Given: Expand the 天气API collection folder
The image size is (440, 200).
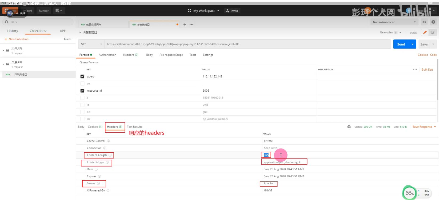Looking at the screenshot, I should (3, 50).
